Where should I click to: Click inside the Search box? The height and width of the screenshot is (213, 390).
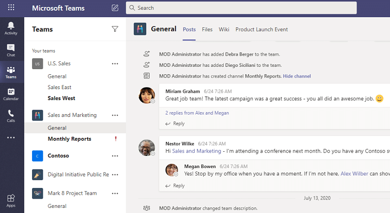tap(241, 8)
